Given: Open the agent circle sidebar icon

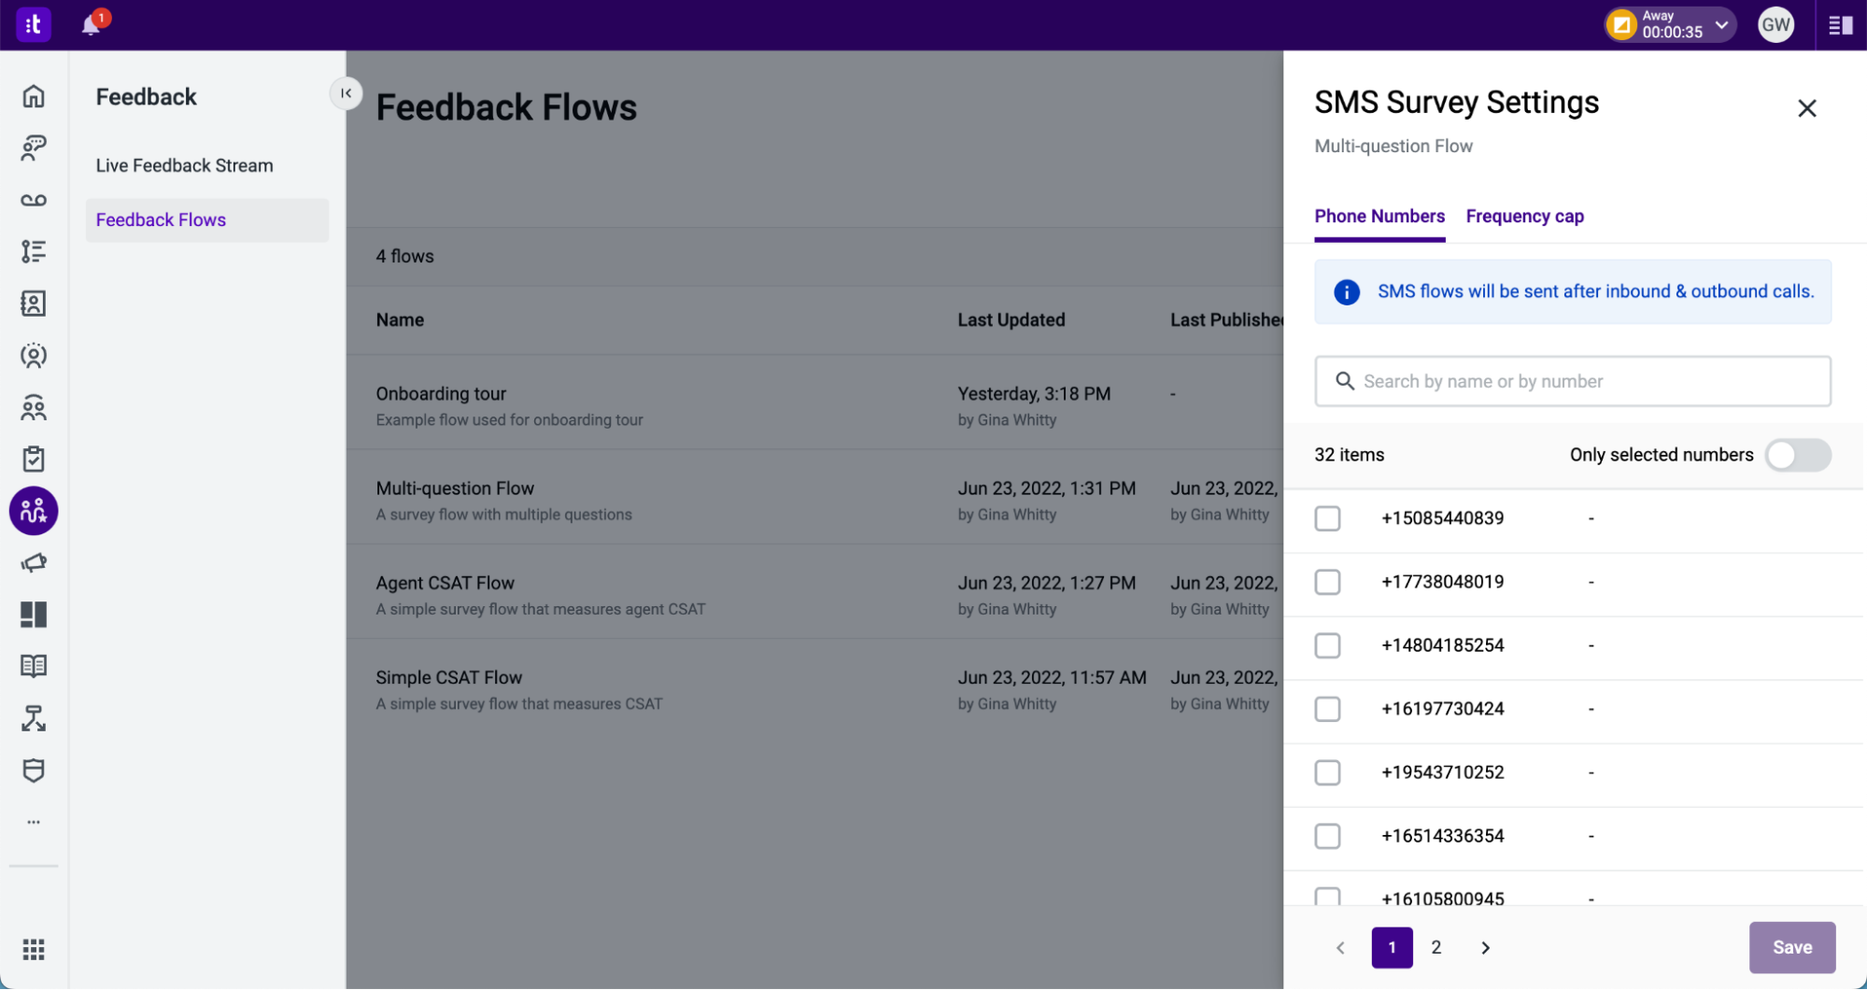Looking at the screenshot, I should point(34,356).
